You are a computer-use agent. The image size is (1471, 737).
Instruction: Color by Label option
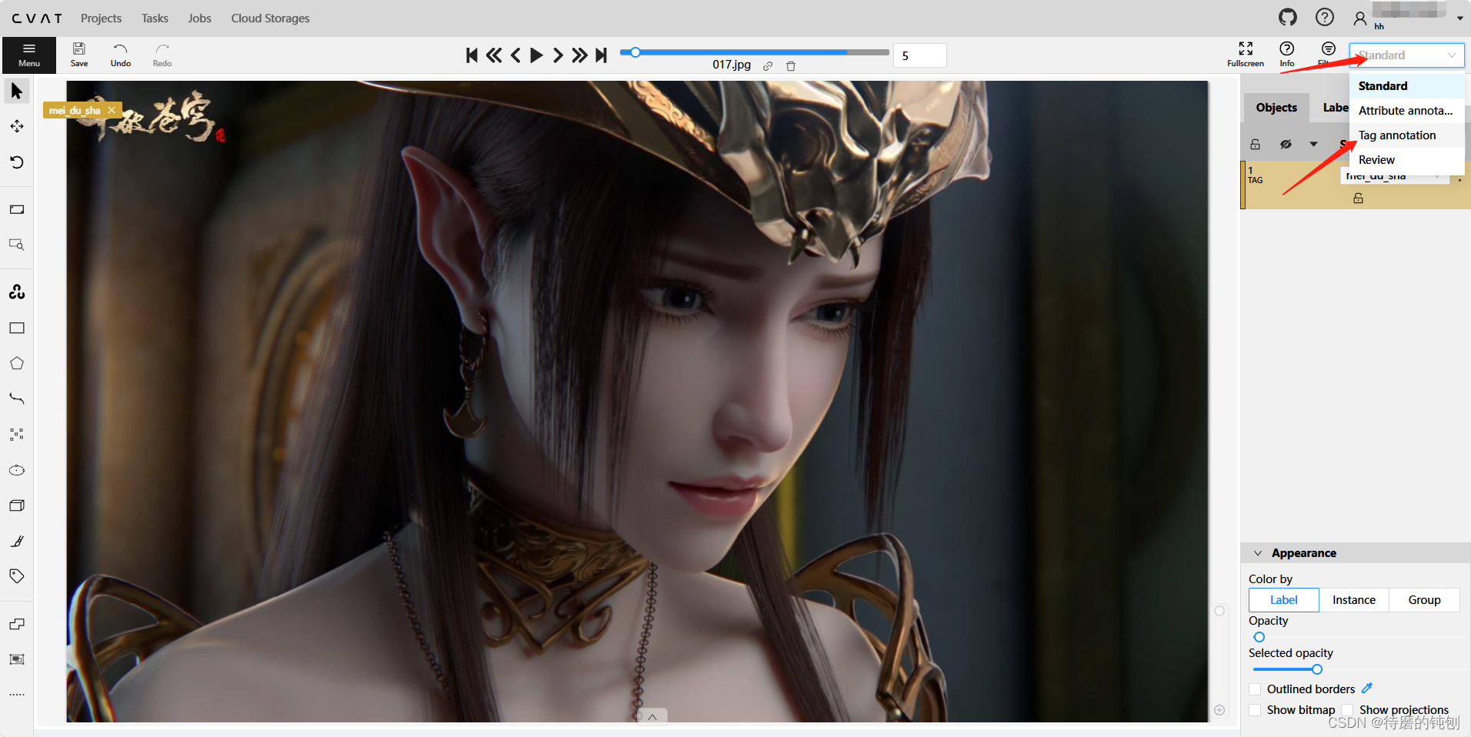[1284, 600]
